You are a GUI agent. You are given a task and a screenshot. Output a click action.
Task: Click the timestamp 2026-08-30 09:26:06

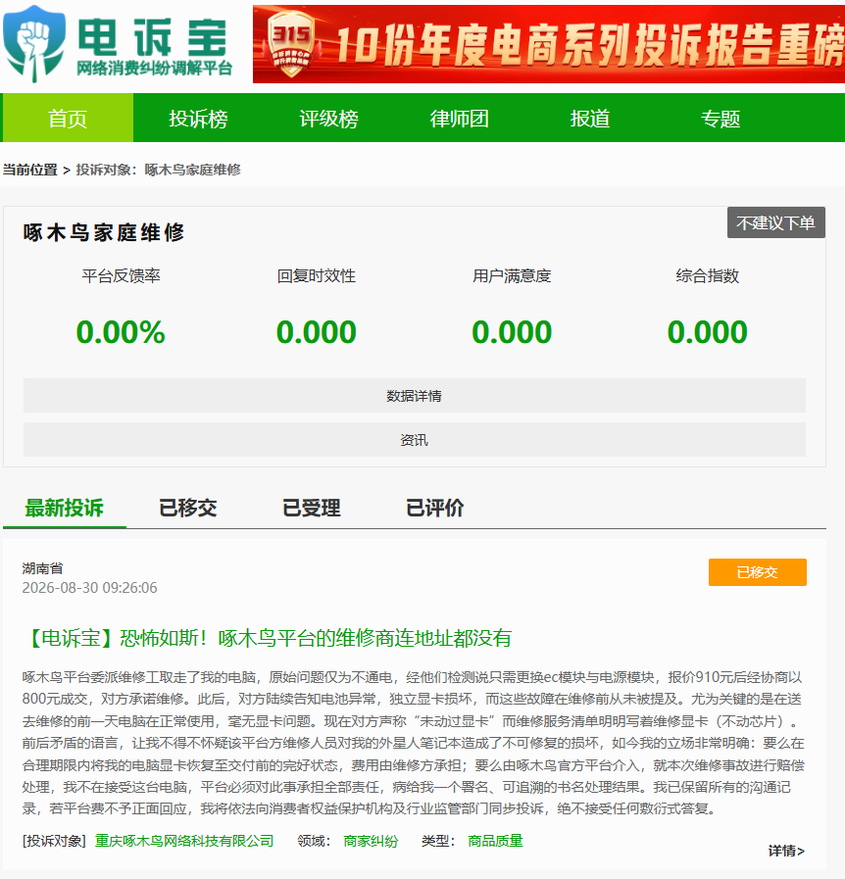pos(90,588)
